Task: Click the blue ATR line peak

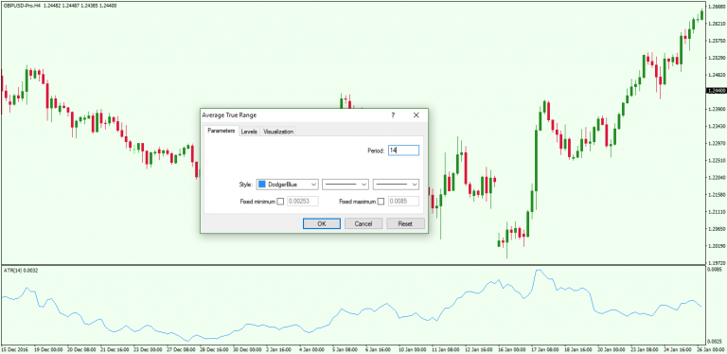Action: pyautogui.click(x=539, y=270)
